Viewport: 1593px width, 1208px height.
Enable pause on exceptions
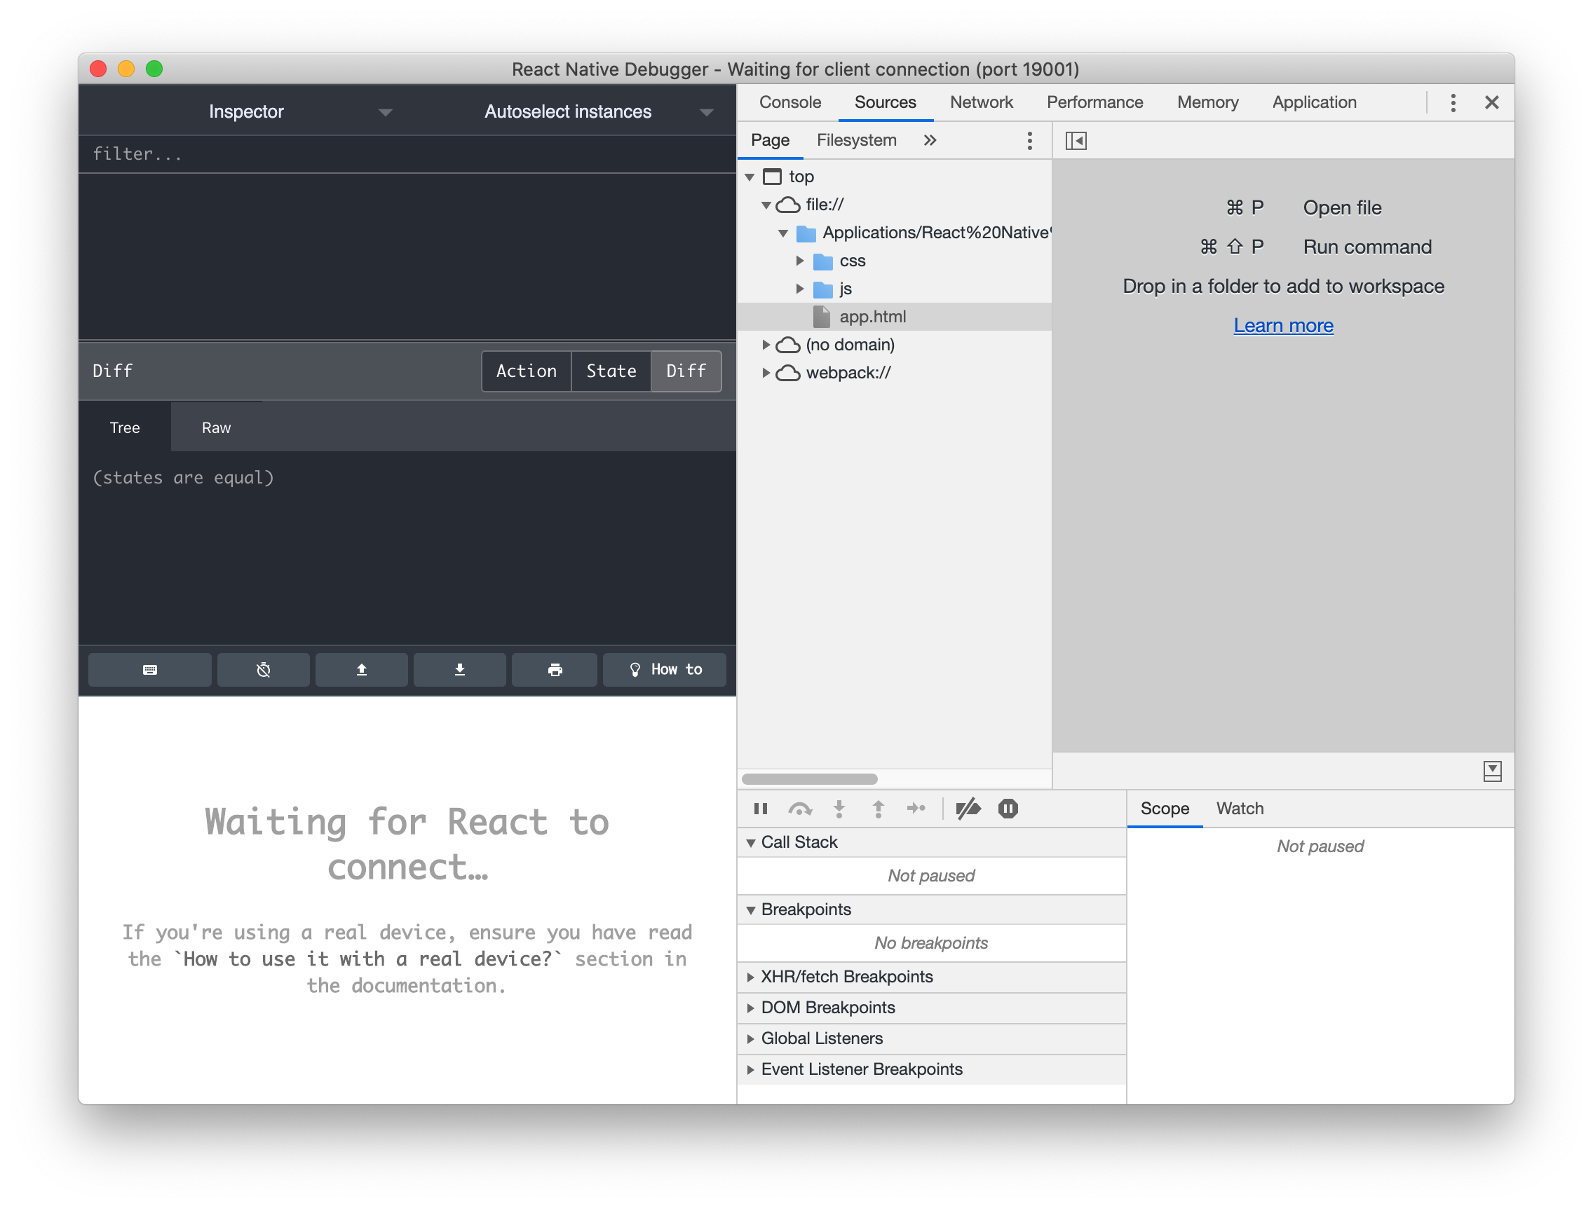(1008, 809)
